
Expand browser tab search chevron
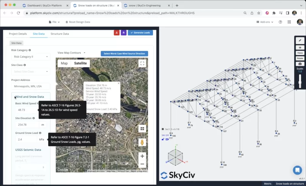tap(301, 5)
